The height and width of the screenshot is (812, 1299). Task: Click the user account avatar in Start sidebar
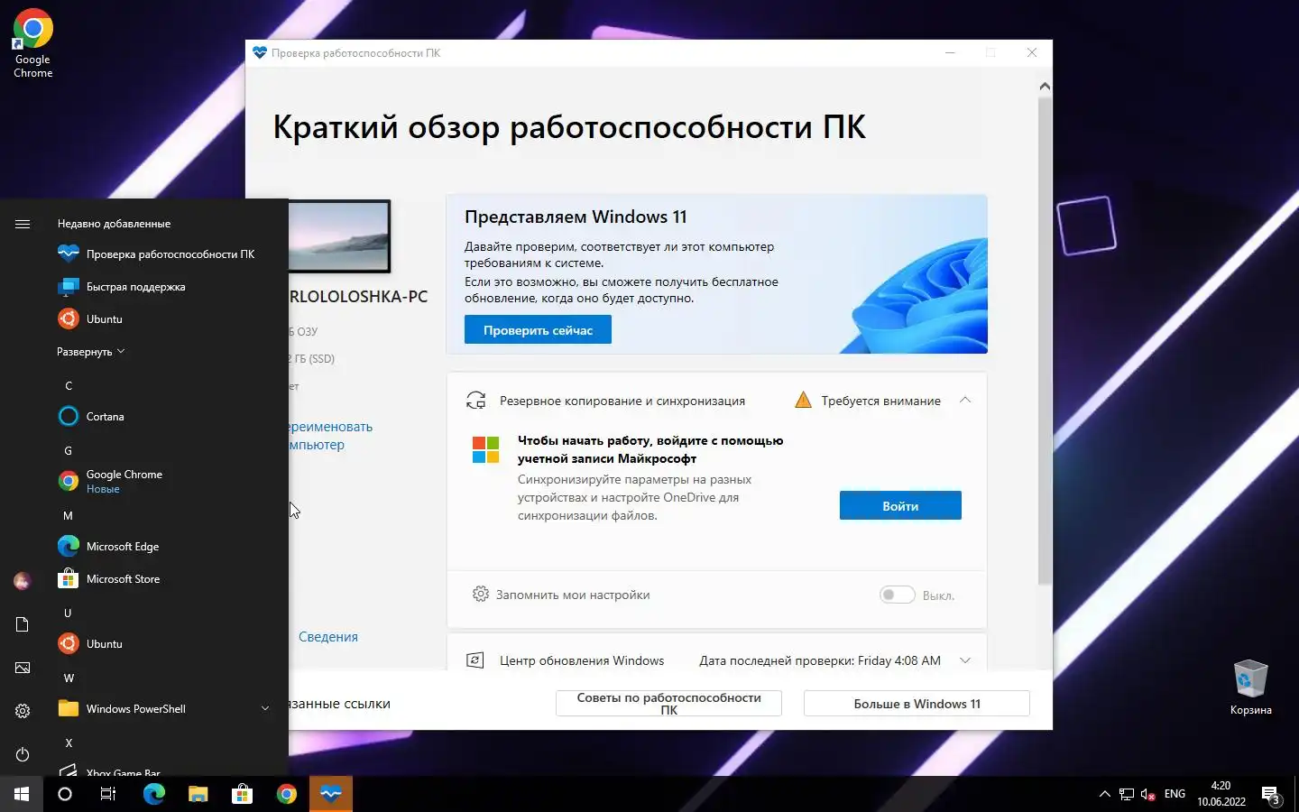click(23, 581)
